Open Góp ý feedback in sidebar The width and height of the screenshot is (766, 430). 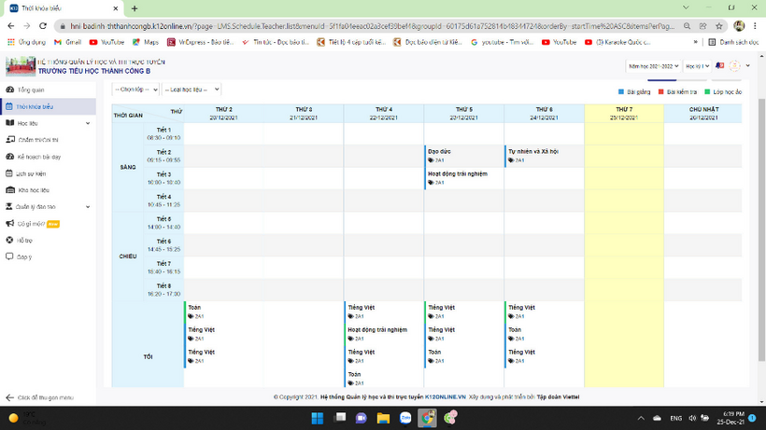23,257
